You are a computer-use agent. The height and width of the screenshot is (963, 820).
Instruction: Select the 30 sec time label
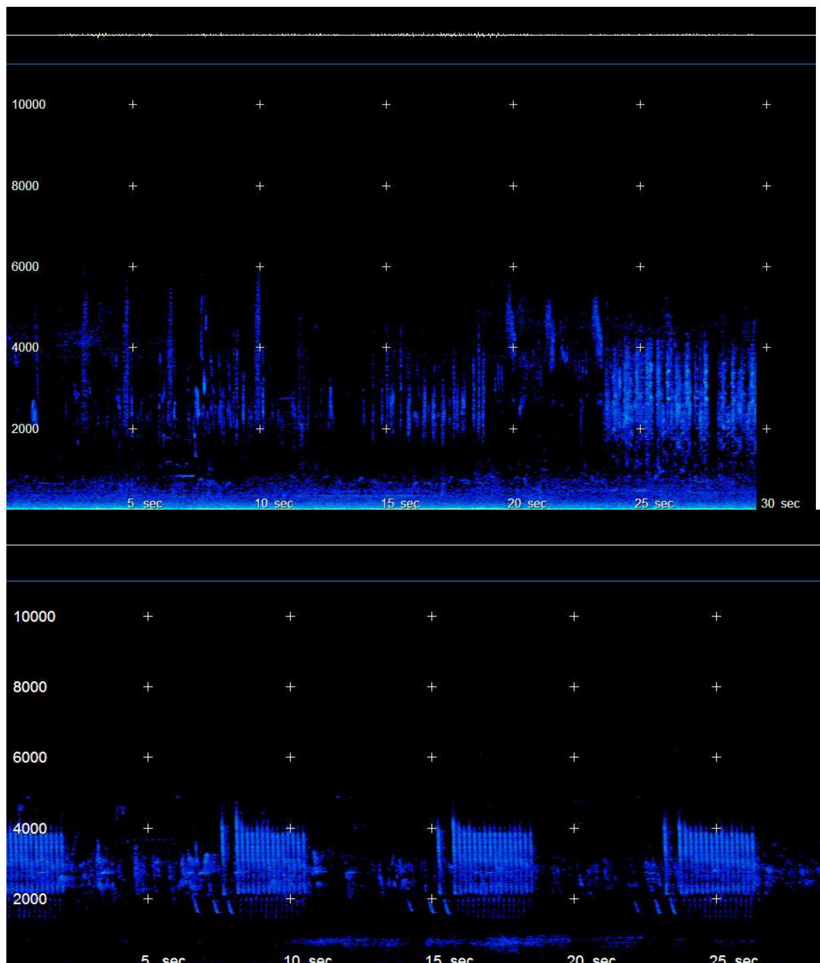click(x=780, y=503)
